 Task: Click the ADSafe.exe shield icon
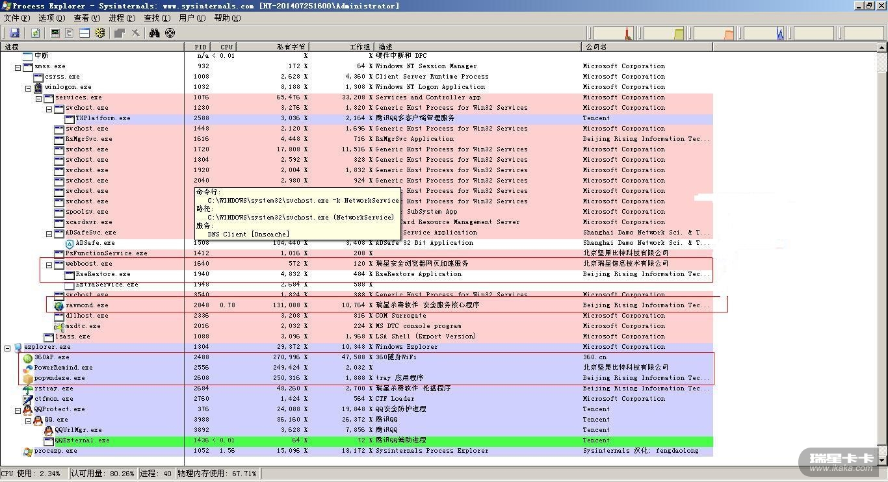[70, 243]
